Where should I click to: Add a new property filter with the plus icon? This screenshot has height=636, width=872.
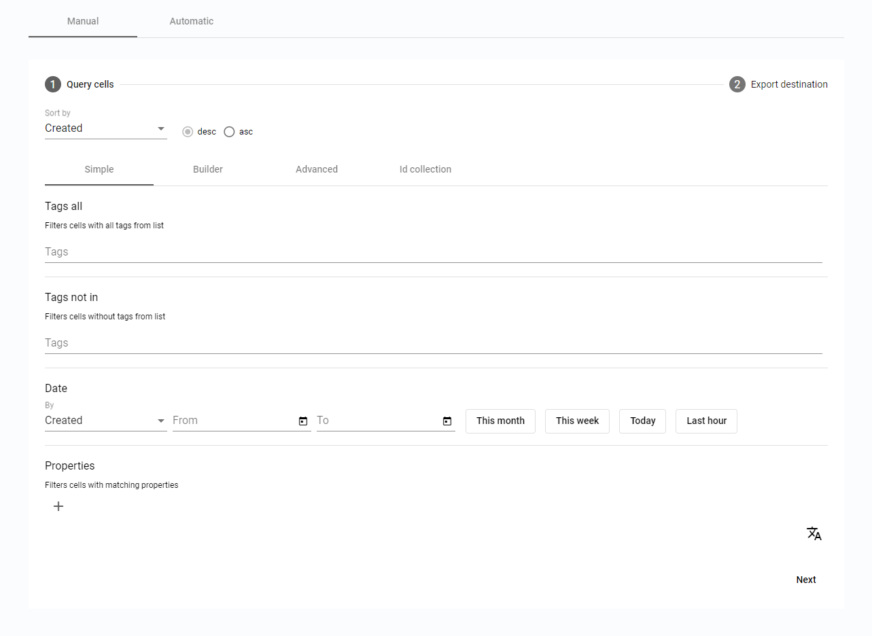tap(58, 506)
